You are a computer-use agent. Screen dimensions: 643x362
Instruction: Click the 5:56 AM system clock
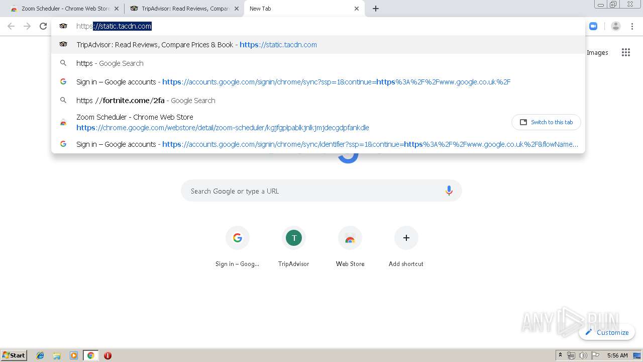(x=617, y=355)
